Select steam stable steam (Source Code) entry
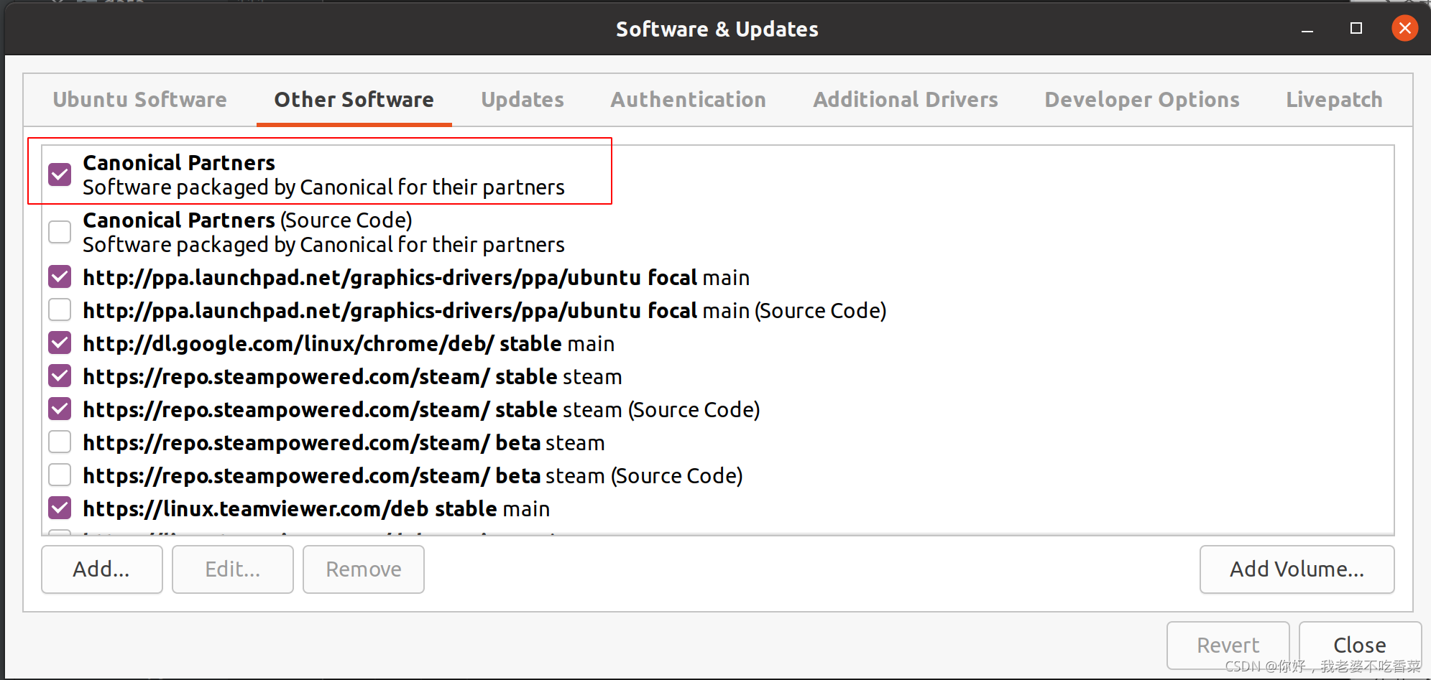This screenshot has width=1431, height=680. point(421,409)
